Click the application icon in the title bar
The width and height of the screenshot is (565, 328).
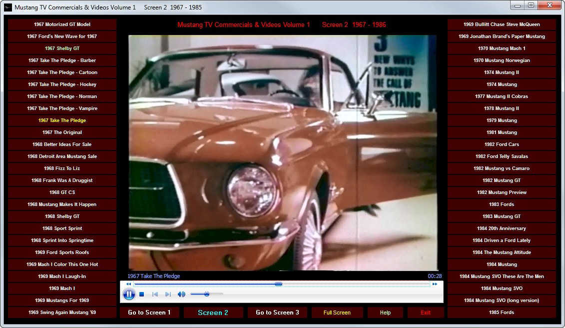tap(7, 7)
